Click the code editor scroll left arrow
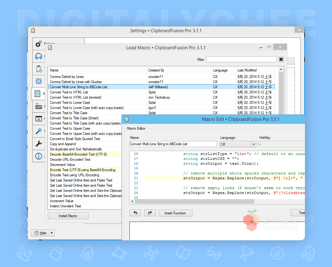 pyautogui.click(x=132, y=201)
